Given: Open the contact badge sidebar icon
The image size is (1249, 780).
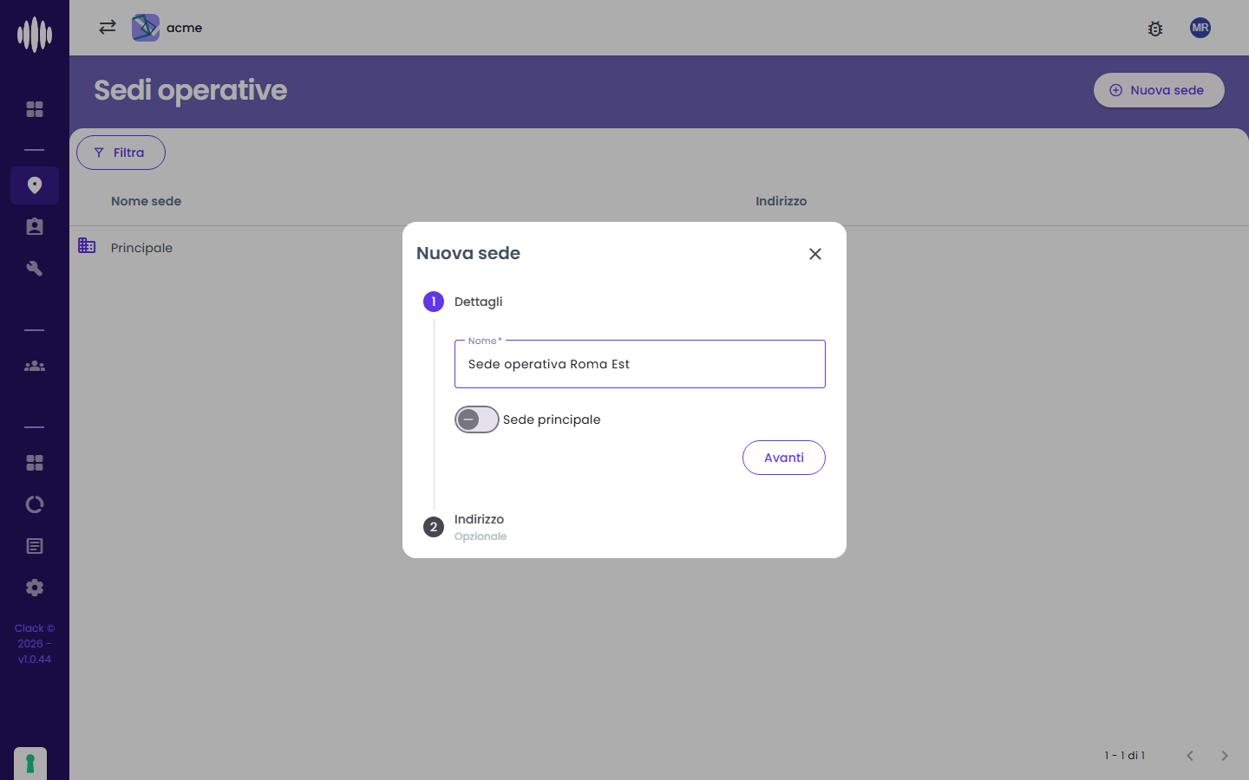Looking at the screenshot, I should pyautogui.click(x=35, y=227).
